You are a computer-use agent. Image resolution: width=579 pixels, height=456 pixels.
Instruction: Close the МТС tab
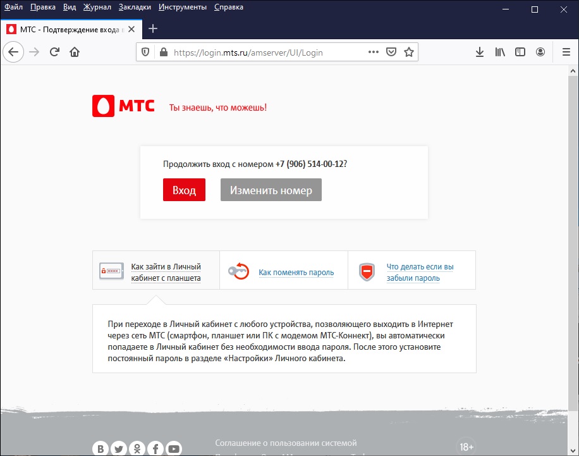pyautogui.click(x=131, y=29)
